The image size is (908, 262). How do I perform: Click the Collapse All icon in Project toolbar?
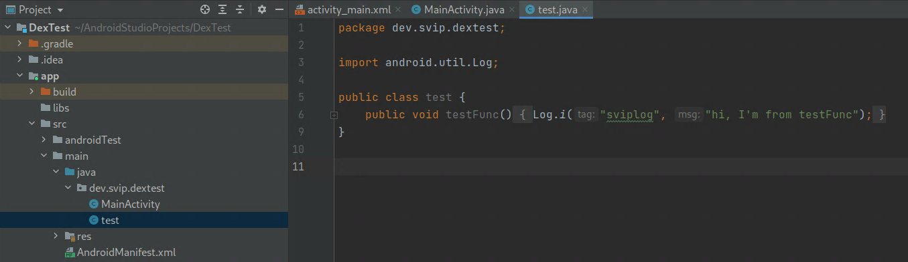coord(241,10)
